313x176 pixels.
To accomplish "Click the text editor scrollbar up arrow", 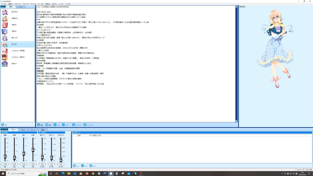I will 237,7.
